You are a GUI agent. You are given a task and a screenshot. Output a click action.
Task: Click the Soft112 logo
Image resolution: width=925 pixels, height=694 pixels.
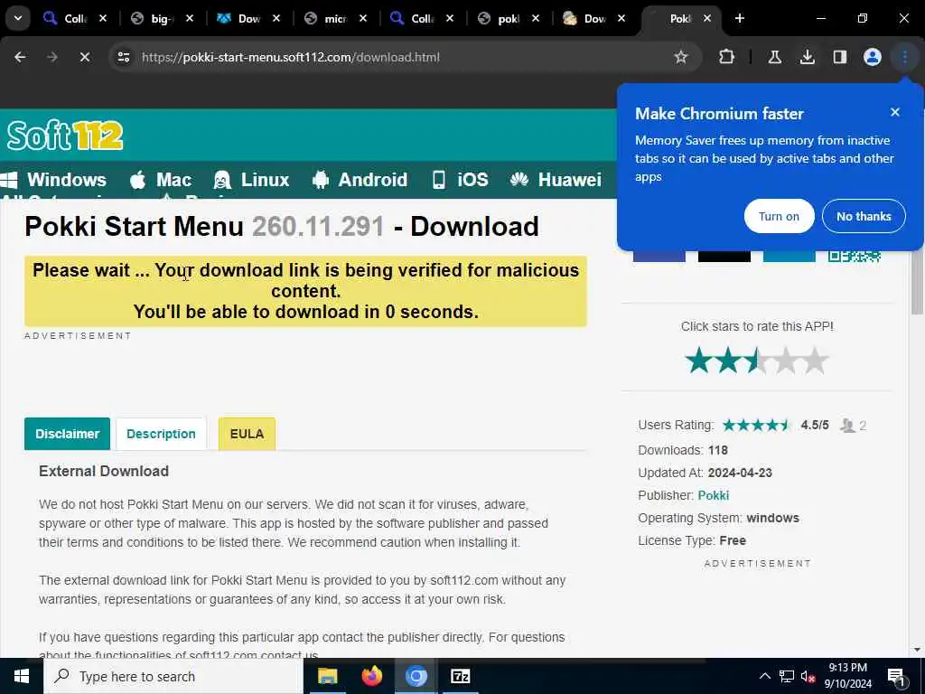(x=65, y=136)
